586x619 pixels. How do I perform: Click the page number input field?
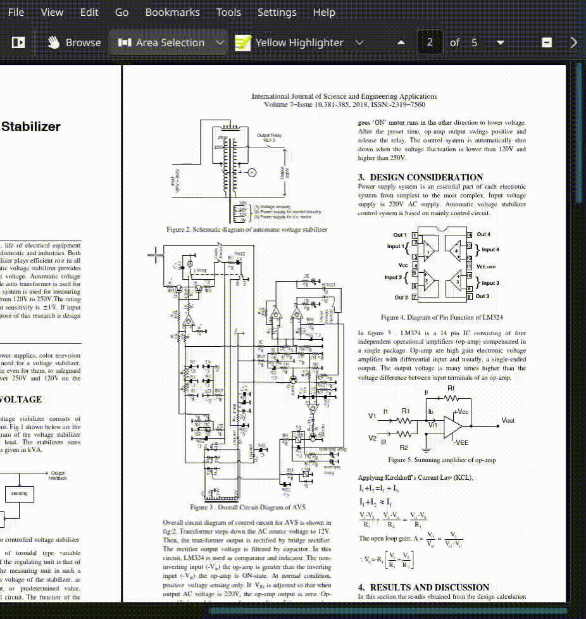(x=430, y=42)
